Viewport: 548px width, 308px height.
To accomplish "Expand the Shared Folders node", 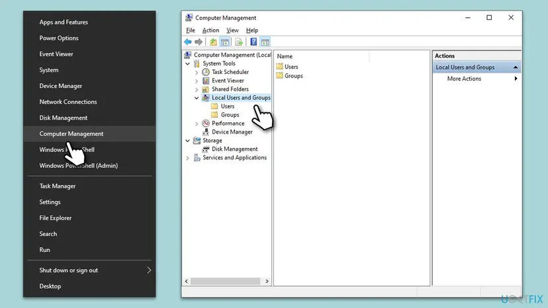I will [197, 90].
